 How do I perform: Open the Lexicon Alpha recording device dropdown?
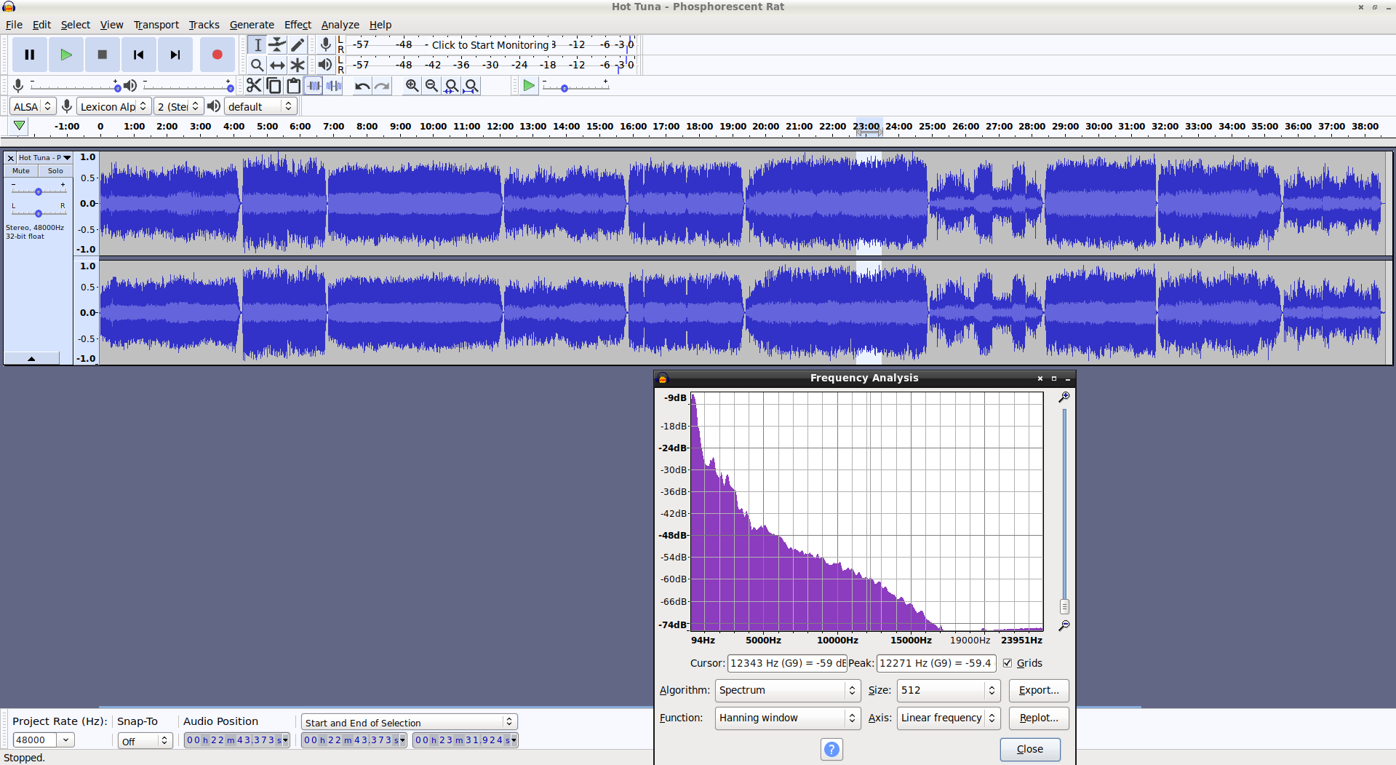[x=113, y=106]
